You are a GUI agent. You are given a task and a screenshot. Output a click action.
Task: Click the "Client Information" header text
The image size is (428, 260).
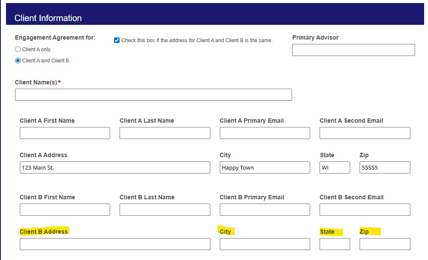coord(48,18)
